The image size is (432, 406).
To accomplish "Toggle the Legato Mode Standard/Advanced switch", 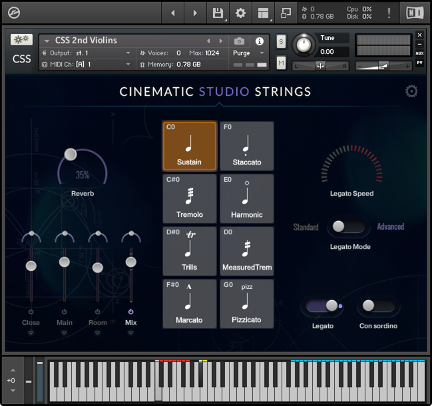I will click(348, 227).
